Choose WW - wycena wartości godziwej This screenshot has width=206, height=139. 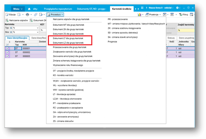click(x=68, y=90)
